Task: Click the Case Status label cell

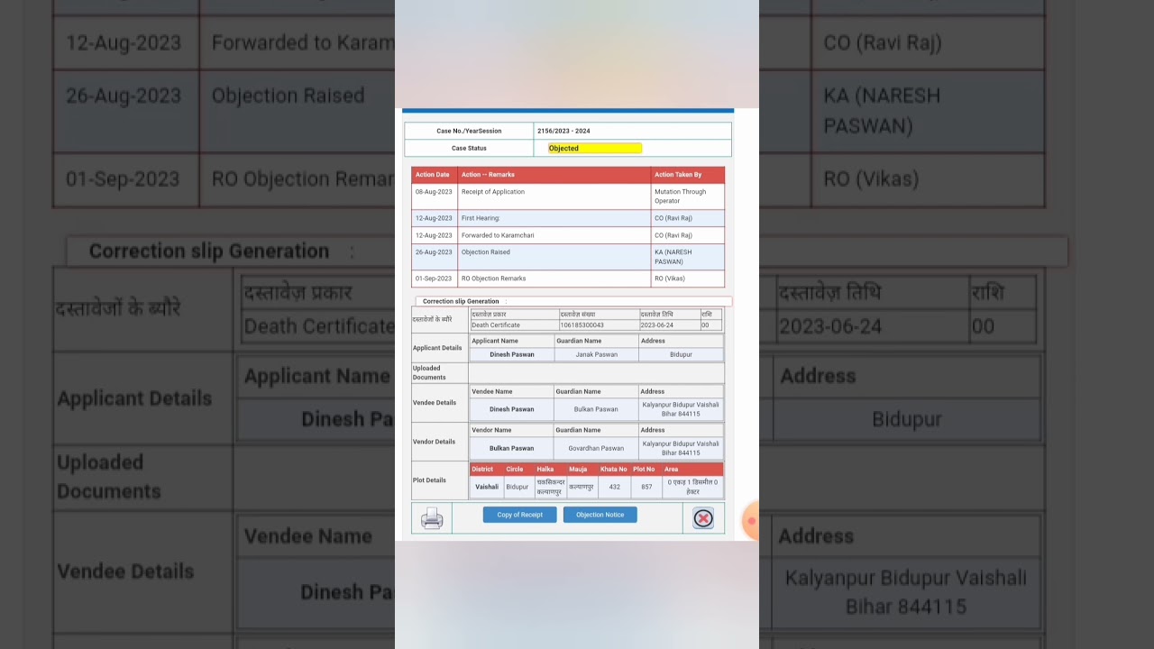Action: (469, 148)
